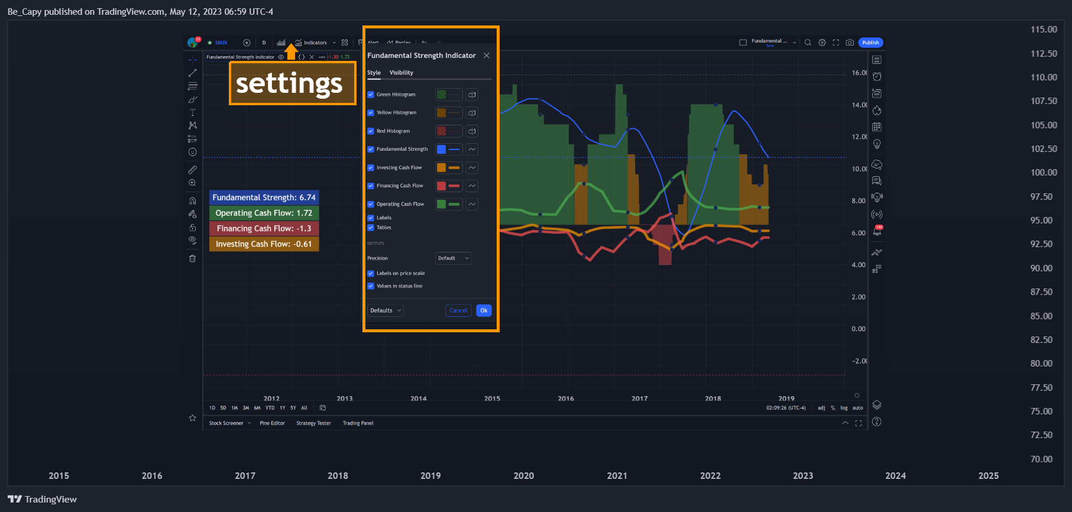The width and height of the screenshot is (1072, 512).
Task: Disable the Tables checkbox
Action: tap(371, 228)
